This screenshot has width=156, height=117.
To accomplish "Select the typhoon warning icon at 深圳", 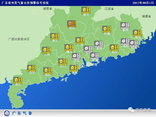I will 94,56.
